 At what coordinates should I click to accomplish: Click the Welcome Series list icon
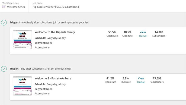coord(4,7)
